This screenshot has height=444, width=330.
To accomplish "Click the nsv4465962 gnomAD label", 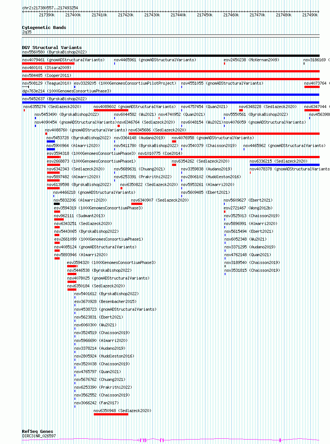I will 284,146.
